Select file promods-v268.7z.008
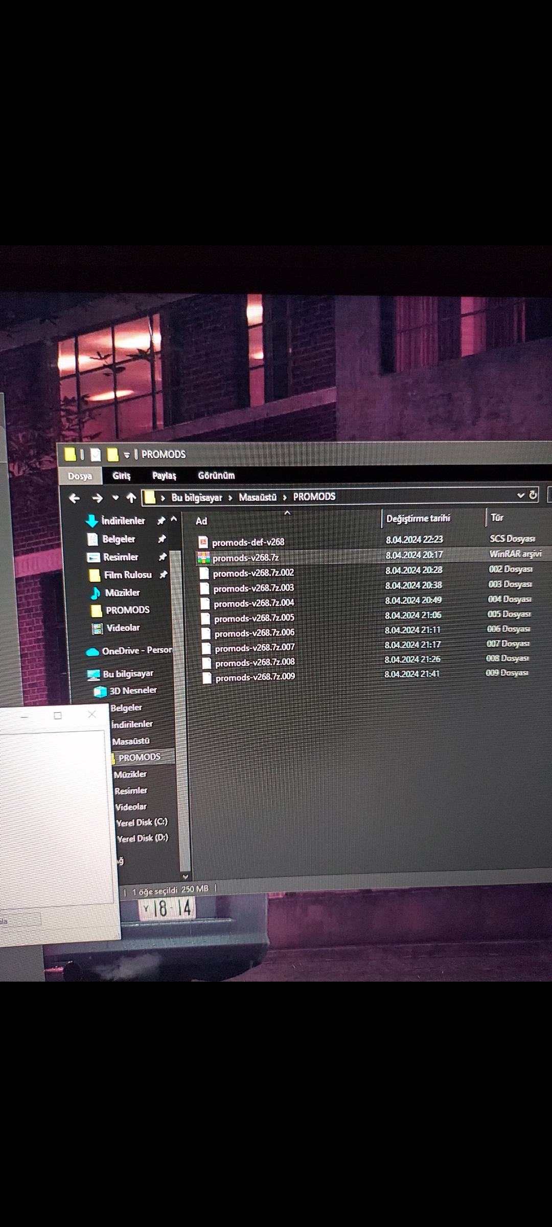Screen dimensions: 552x1227 click(255, 663)
